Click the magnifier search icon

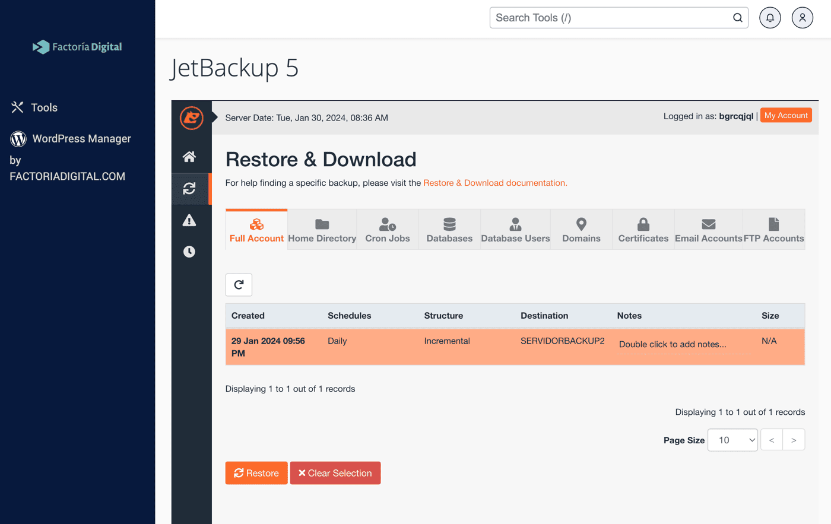[737, 18]
